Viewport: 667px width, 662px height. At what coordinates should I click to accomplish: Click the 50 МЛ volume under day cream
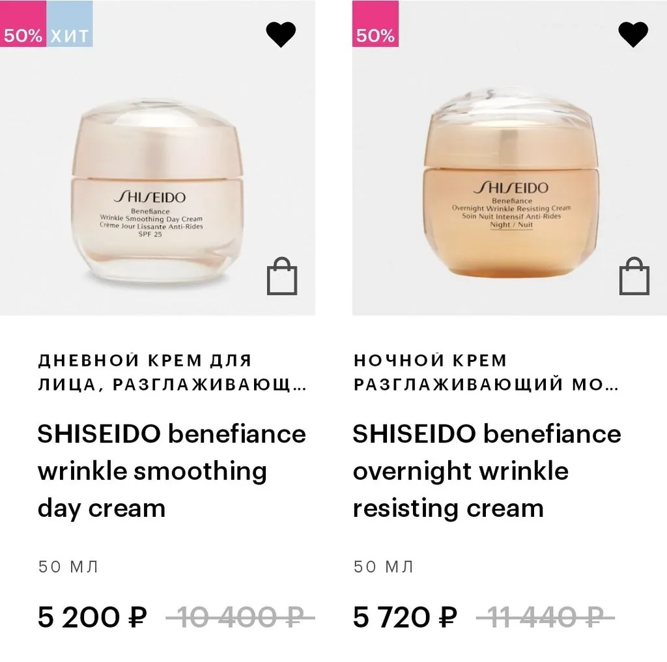point(68,567)
